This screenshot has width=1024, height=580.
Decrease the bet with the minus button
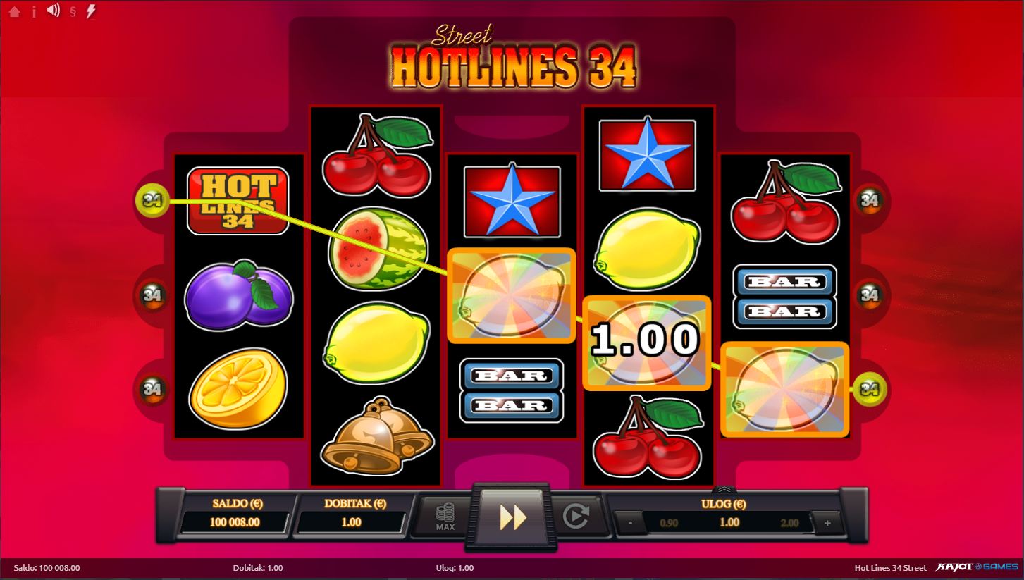(629, 523)
